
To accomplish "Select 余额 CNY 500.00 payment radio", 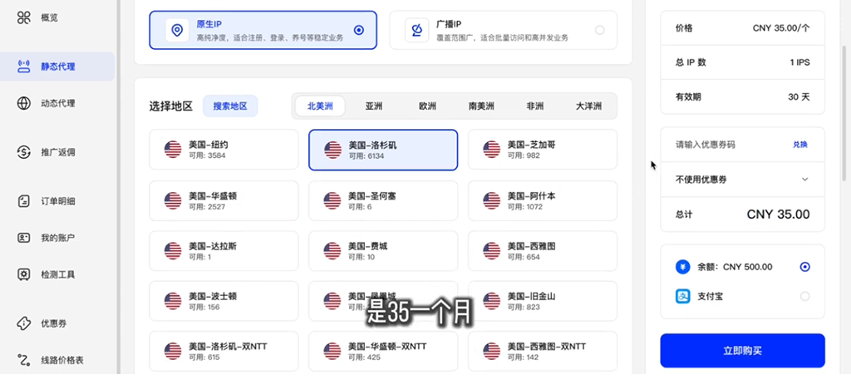I will 804,267.
